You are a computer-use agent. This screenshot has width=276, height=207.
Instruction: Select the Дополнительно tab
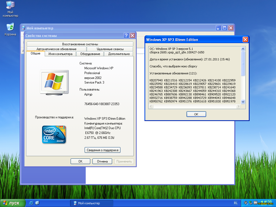click(x=119, y=54)
